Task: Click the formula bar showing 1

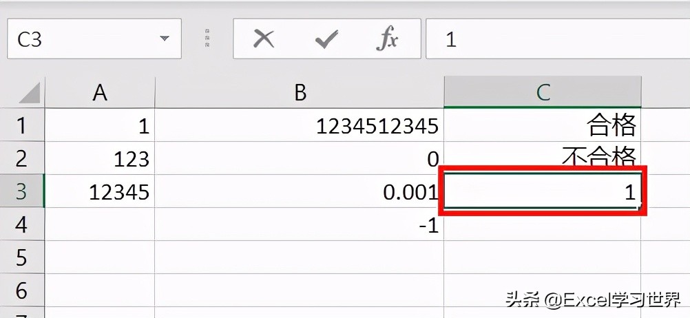Action: pos(558,39)
